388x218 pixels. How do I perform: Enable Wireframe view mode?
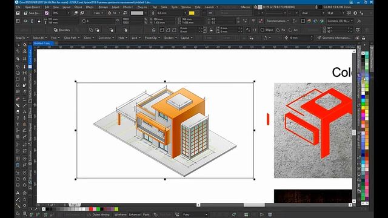coord(120,214)
